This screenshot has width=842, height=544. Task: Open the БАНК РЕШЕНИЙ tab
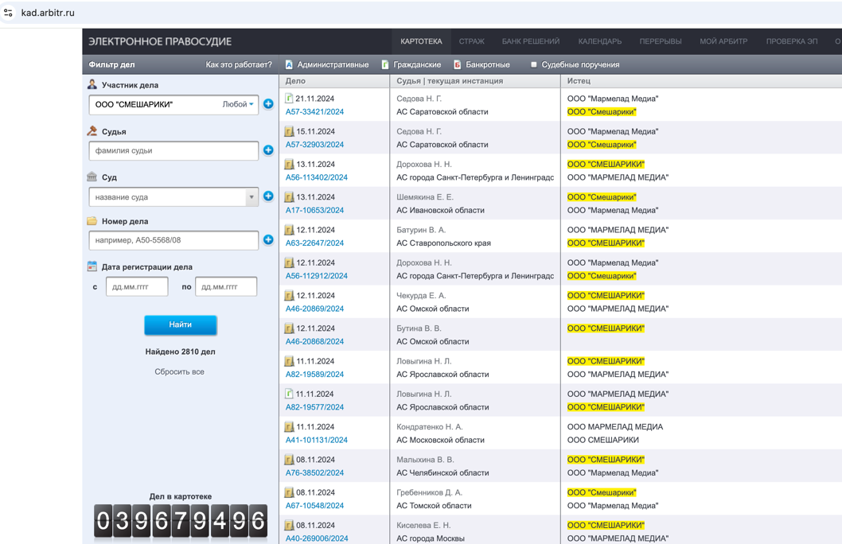(531, 41)
